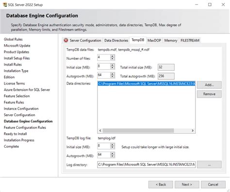Increase data files Initial size spinner
Screen dimensions: 230x192
[113, 65]
